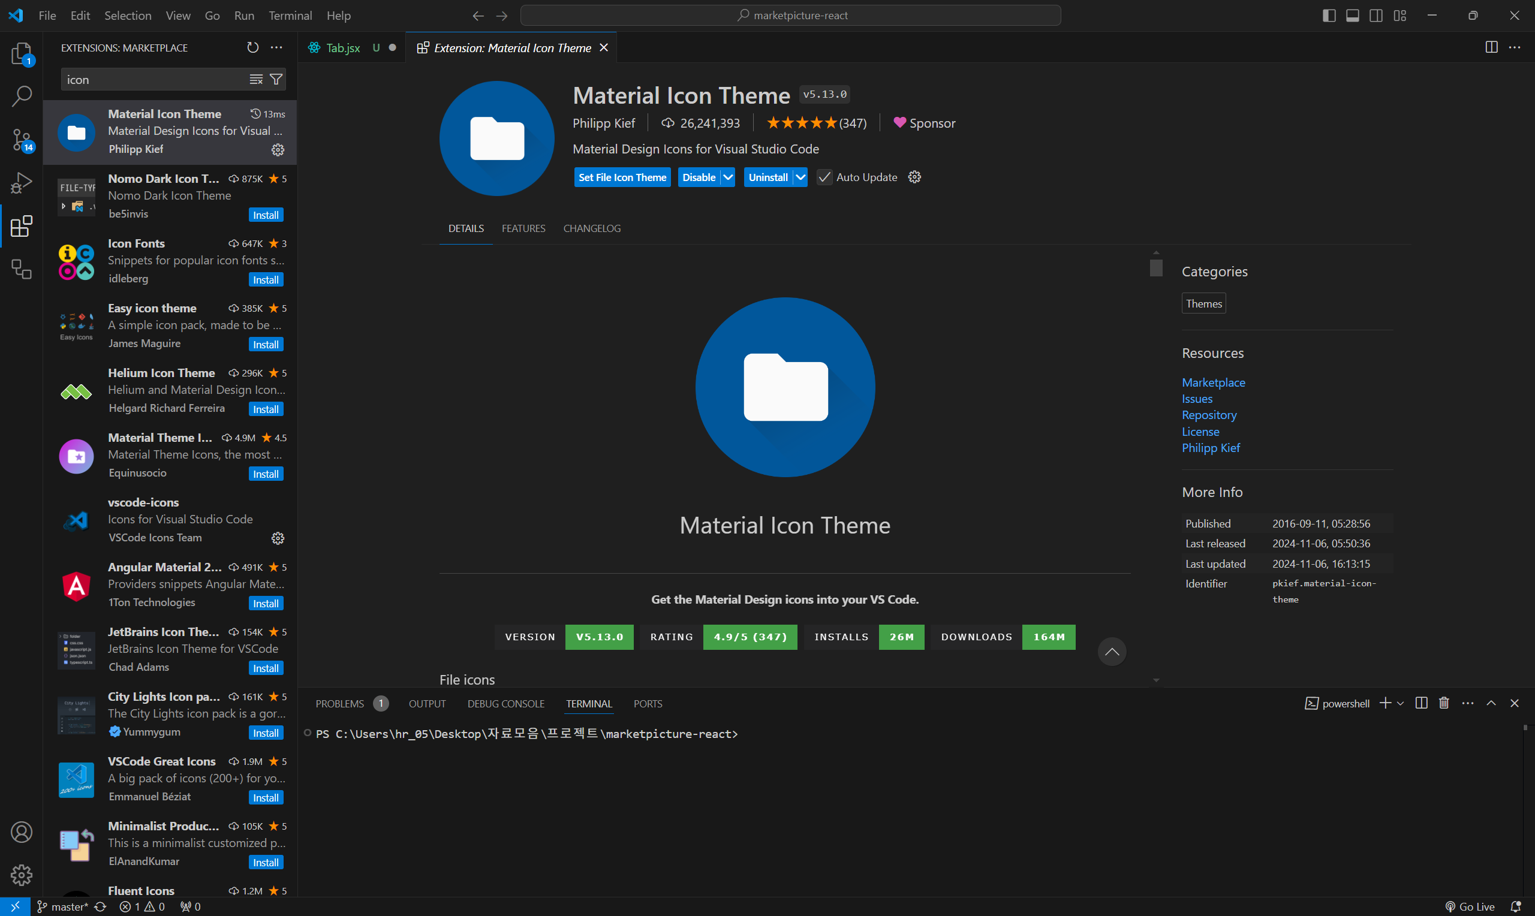Customize editor layout icon in title bar

coord(1400,16)
